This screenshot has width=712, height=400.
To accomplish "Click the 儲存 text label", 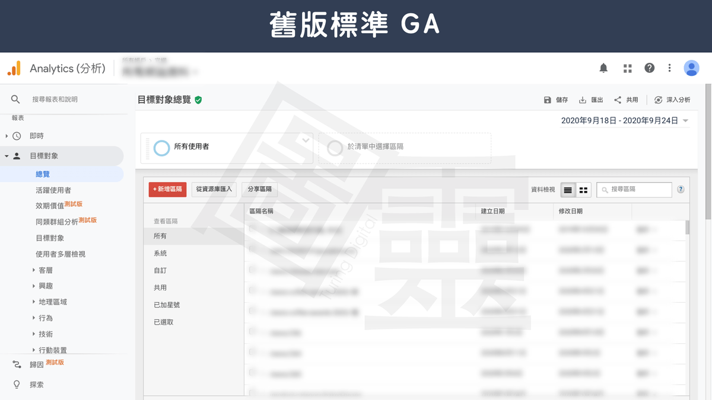I will point(561,100).
